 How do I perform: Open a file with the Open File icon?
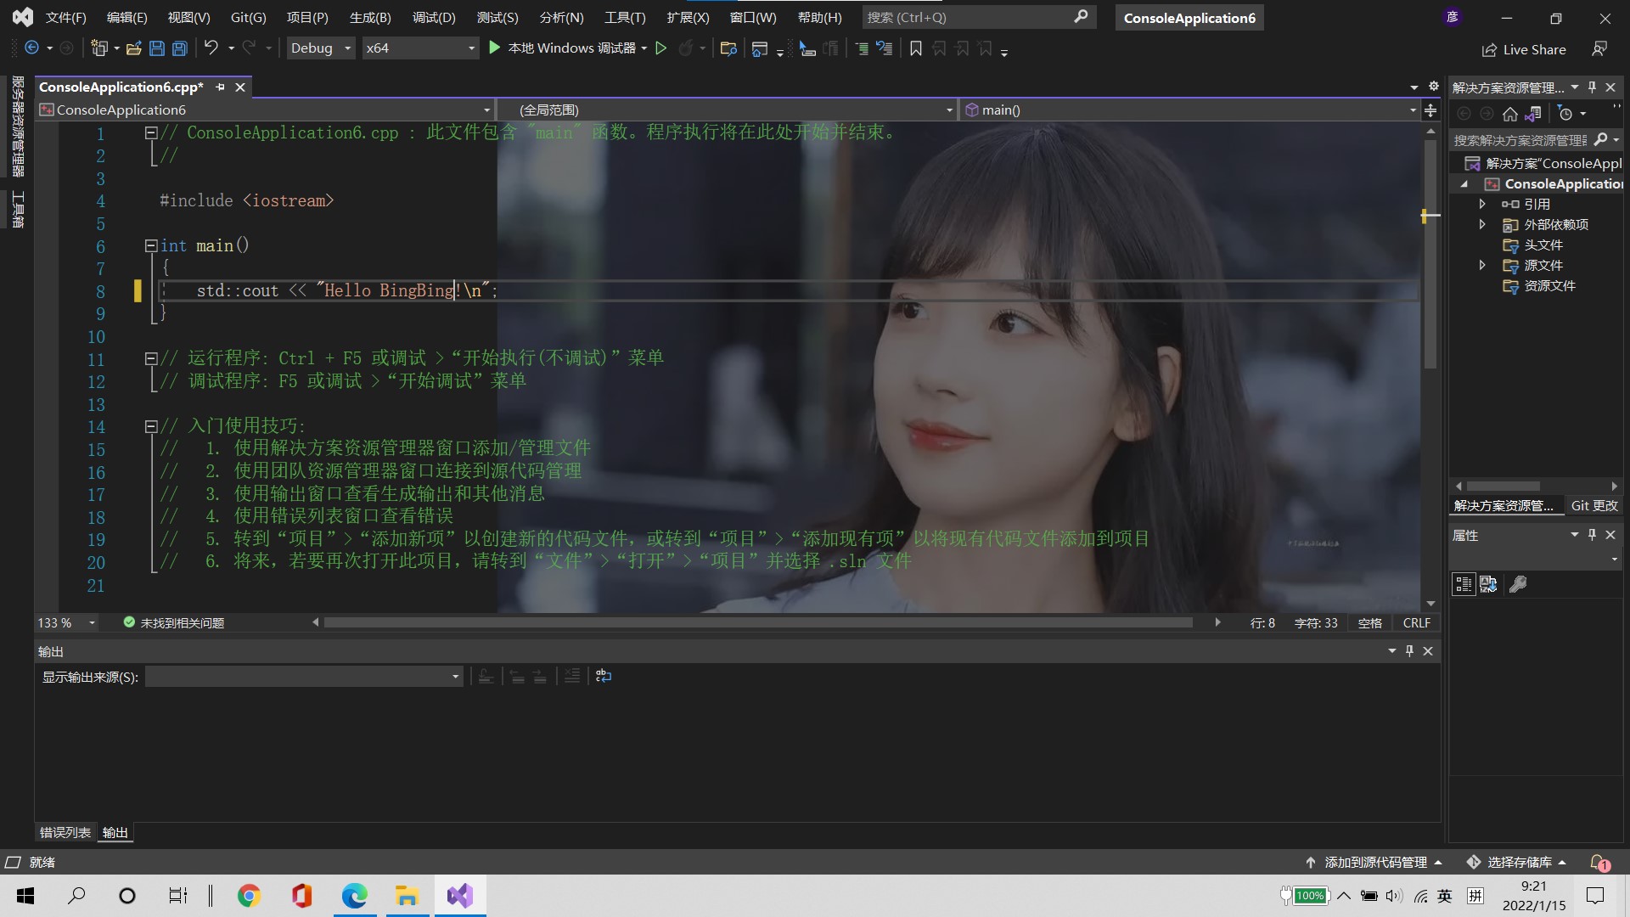click(133, 48)
